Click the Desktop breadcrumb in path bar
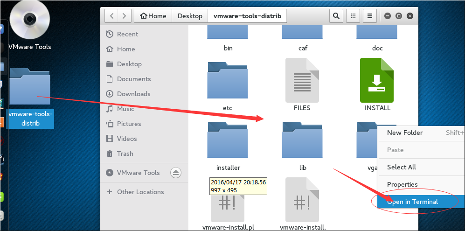Screen dimensions: 465x231 [x=190, y=16]
